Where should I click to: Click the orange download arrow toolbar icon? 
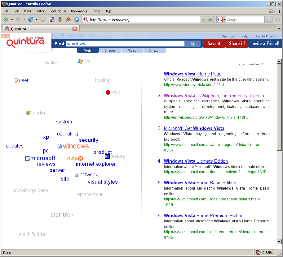[60, 19]
